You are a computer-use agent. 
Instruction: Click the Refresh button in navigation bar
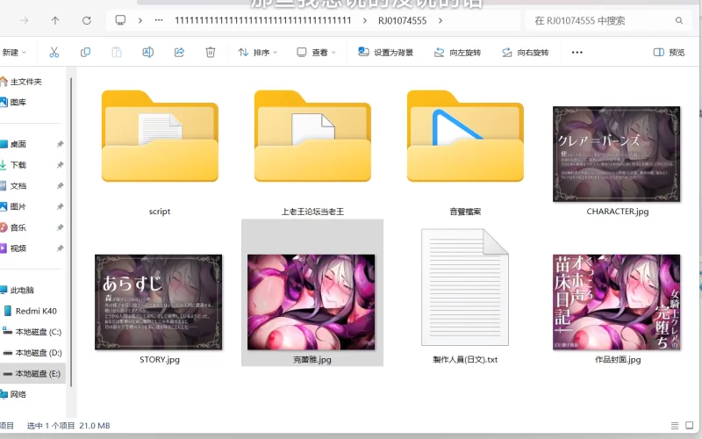pyautogui.click(x=87, y=20)
